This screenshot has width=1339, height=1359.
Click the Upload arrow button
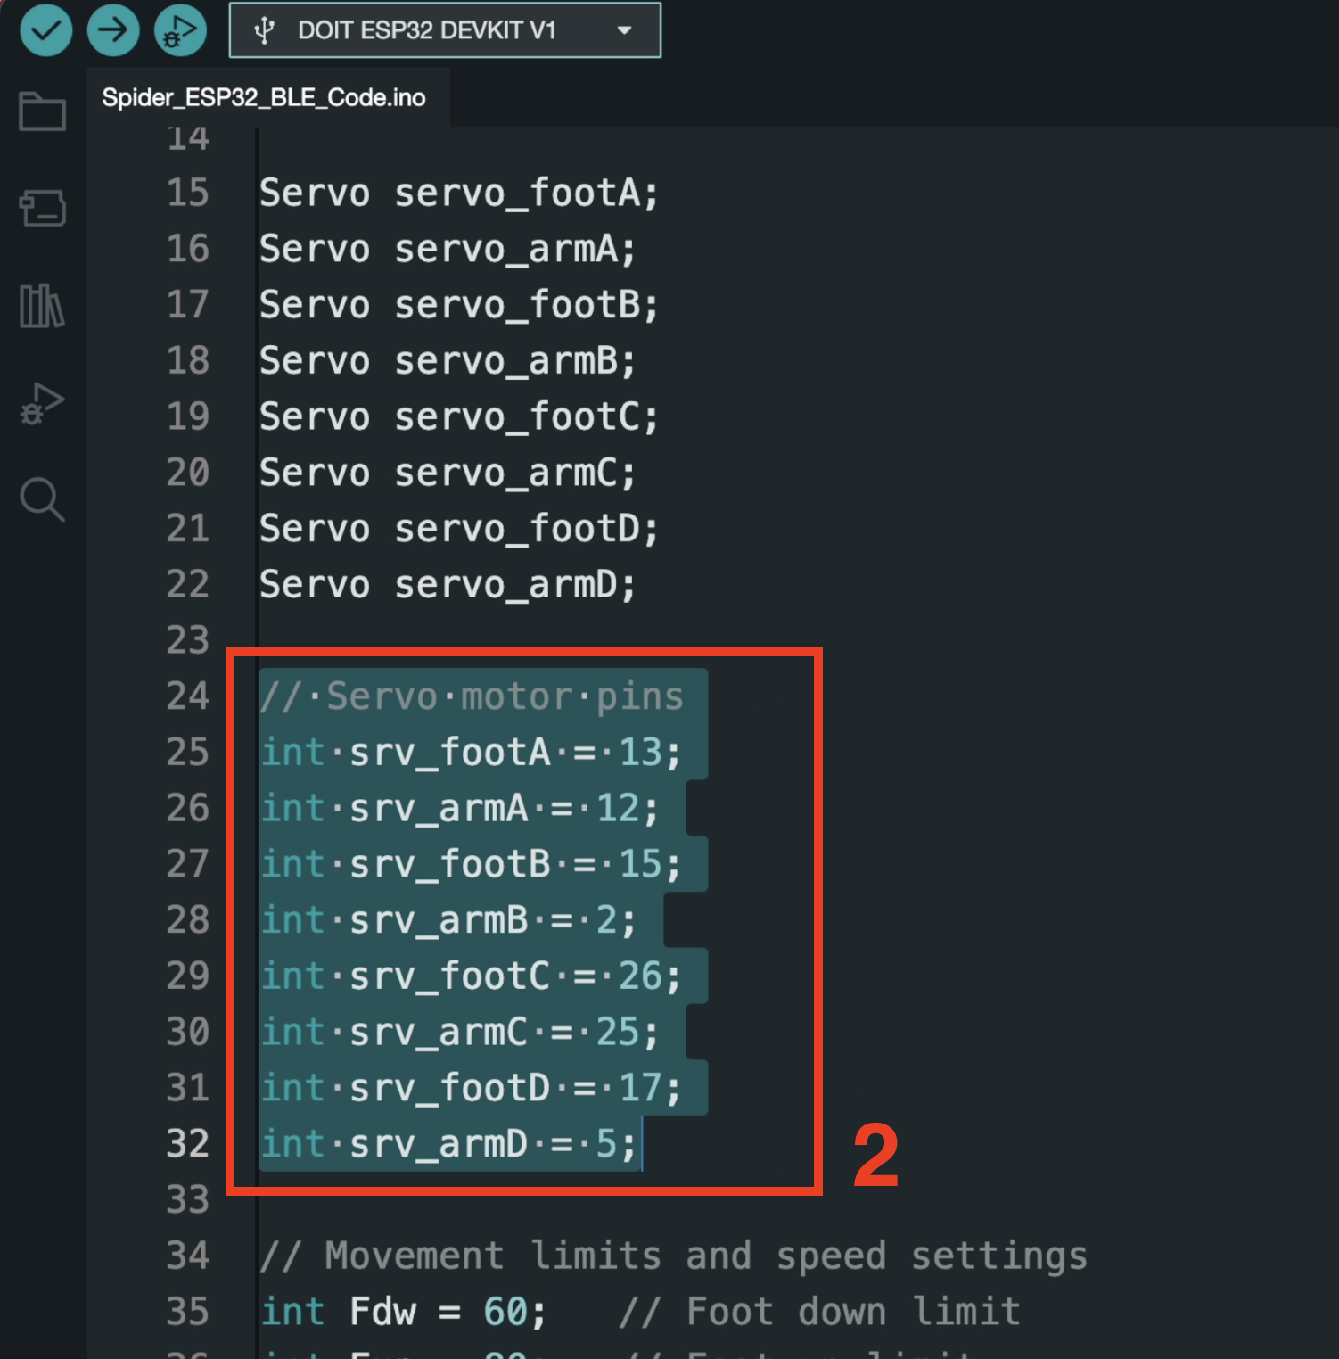coord(113,30)
